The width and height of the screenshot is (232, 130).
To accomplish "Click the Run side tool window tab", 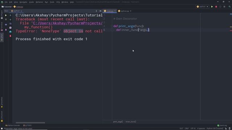I will (x=2, y=37).
